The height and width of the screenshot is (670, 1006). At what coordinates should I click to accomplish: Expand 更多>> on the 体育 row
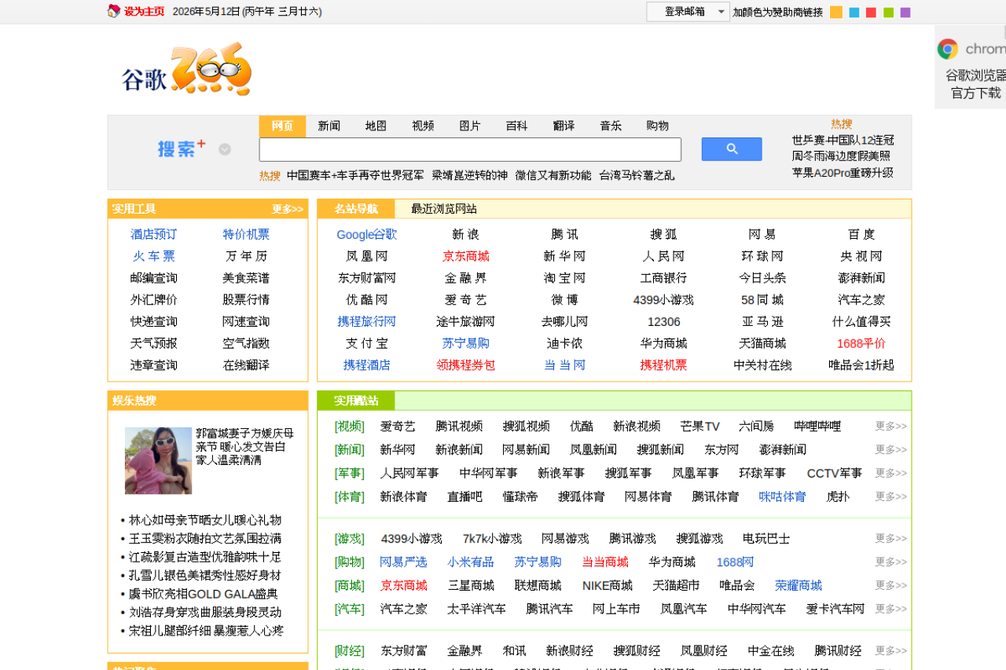pos(891,497)
